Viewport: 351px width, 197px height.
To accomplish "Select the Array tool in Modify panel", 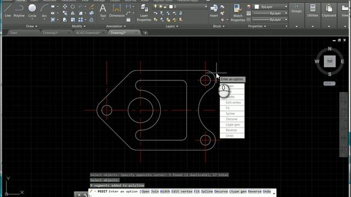I will (x=81, y=20).
